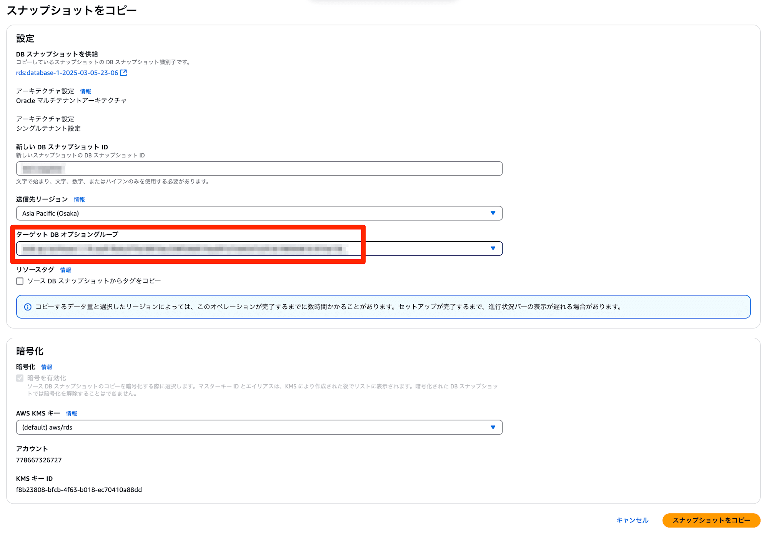
Task: Click the シングルテナント設定 text
Action: pyautogui.click(x=48, y=128)
